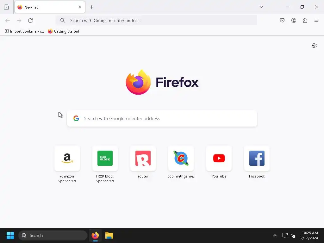Save to Pocket icon
324x243 pixels.
[282, 20]
